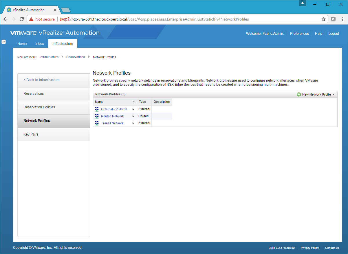This screenshot has height=254, width=348.
Task: Click the Routed Network profile icon
Action: pos(97,116)
